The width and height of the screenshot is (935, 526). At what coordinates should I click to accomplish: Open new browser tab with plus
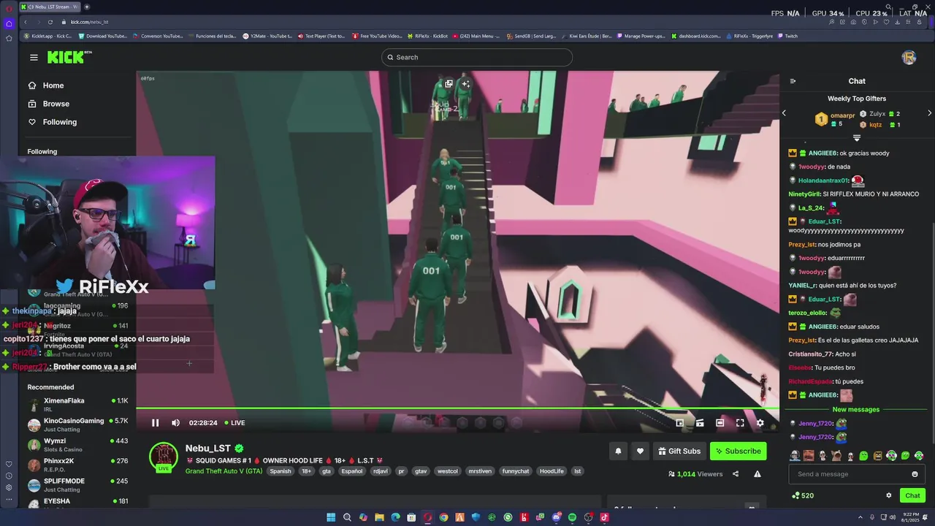87,7
